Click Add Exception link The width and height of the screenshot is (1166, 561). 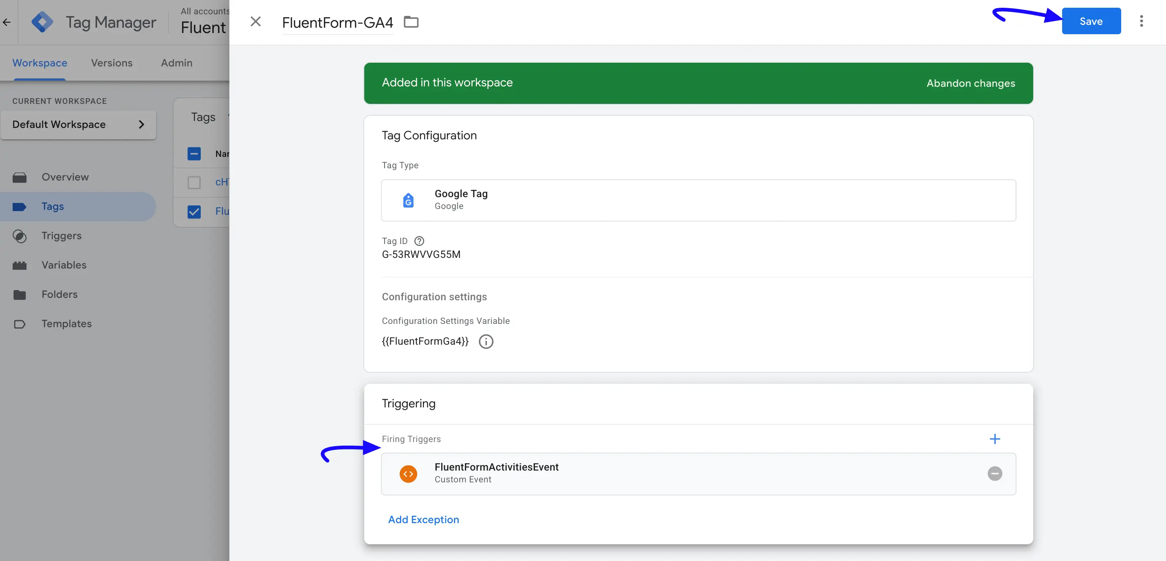coord(423,519)
